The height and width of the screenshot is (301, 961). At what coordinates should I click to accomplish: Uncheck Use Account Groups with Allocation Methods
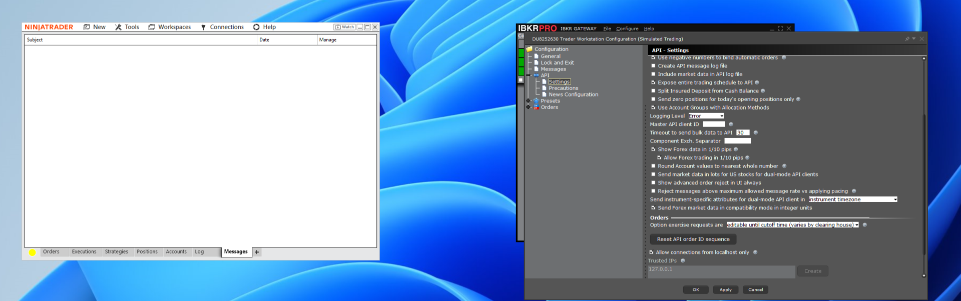click(x=653, y=107)
